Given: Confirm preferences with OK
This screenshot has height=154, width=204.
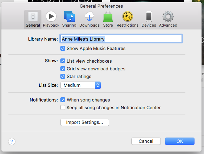Looking at the screenshot, I should tap(180, 141).
